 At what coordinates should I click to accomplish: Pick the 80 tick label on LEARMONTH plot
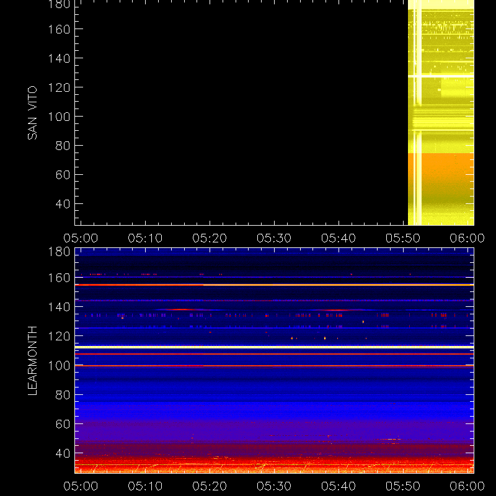pos(63,395)
